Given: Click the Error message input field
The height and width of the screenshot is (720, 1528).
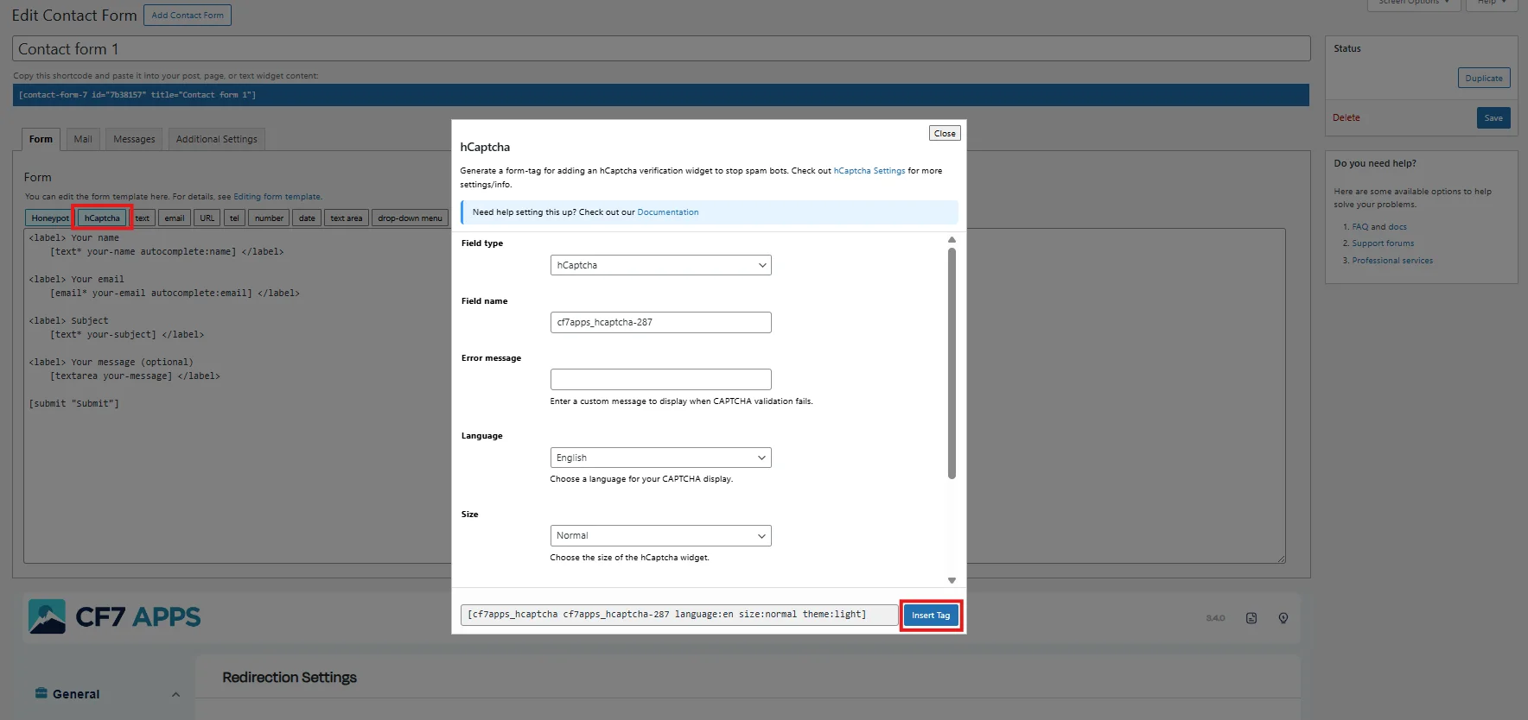Looking at the screenshot, I should [x=660, y=379].
